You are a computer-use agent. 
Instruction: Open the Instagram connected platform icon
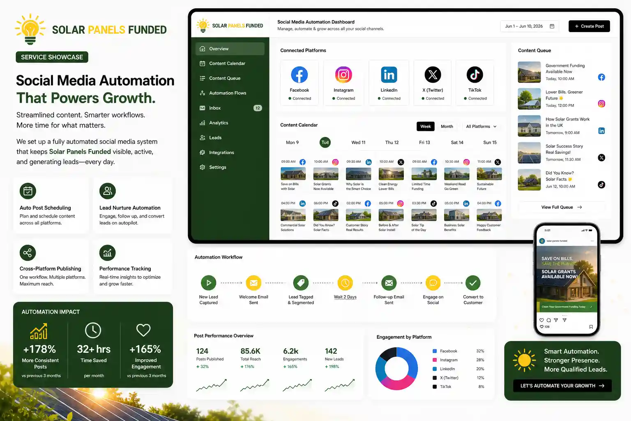pyautogui.click(x=343, y=75)
